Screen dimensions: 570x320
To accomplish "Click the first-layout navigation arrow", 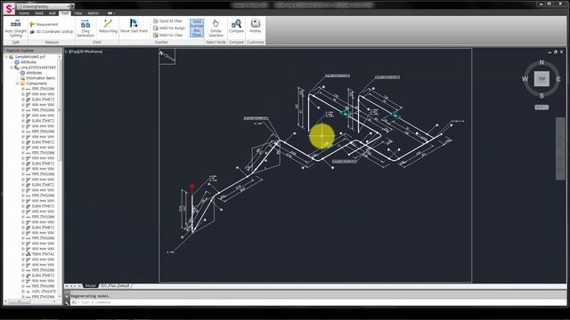I will click(x=67, y=286).
